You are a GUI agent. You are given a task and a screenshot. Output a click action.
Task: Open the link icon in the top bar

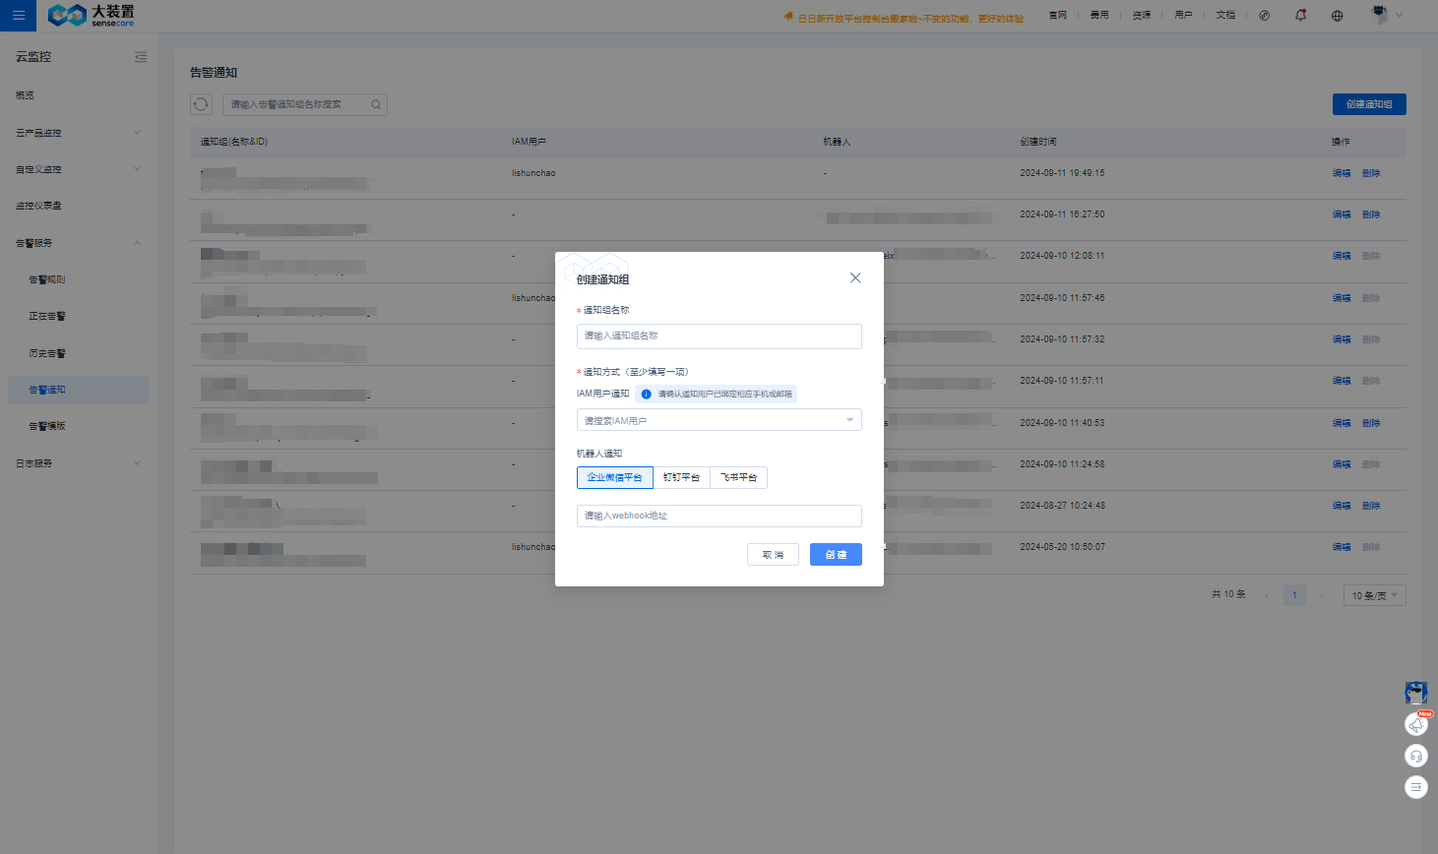(1265, 16)
